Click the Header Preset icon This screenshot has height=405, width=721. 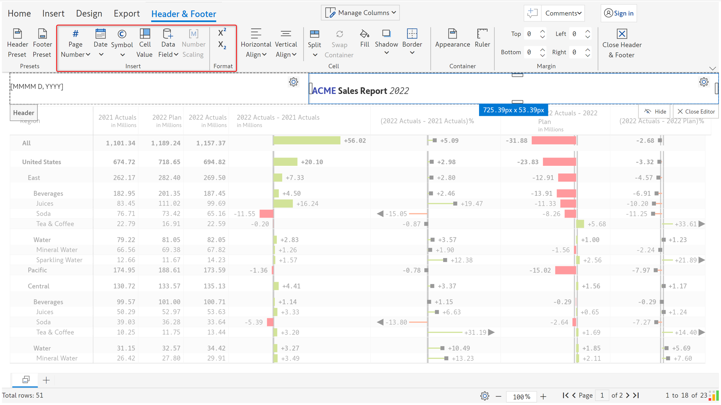pos(17,34)
